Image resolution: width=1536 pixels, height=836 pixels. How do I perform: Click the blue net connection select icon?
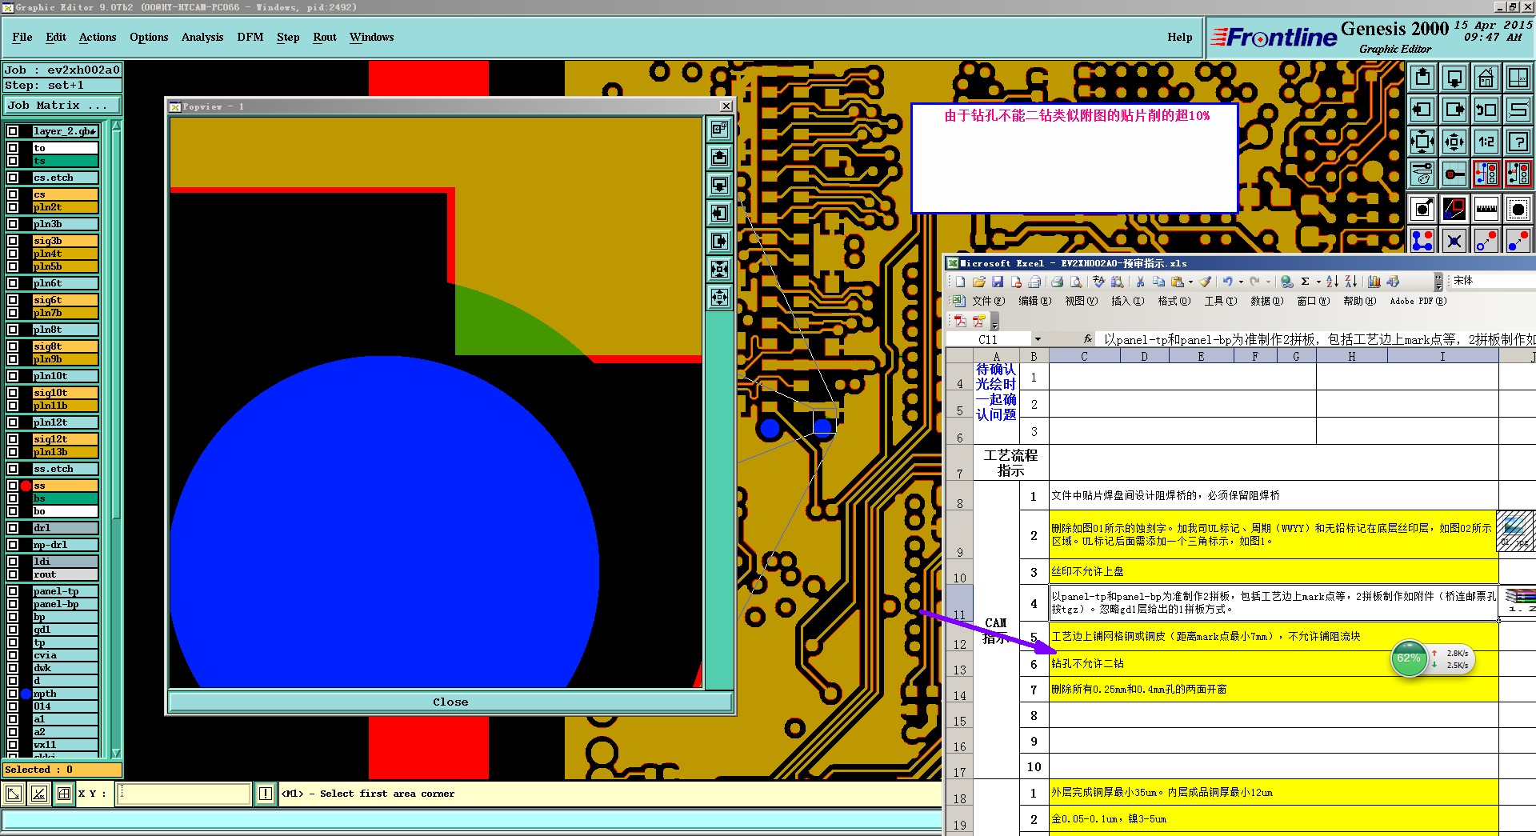tap(1422, 240)
